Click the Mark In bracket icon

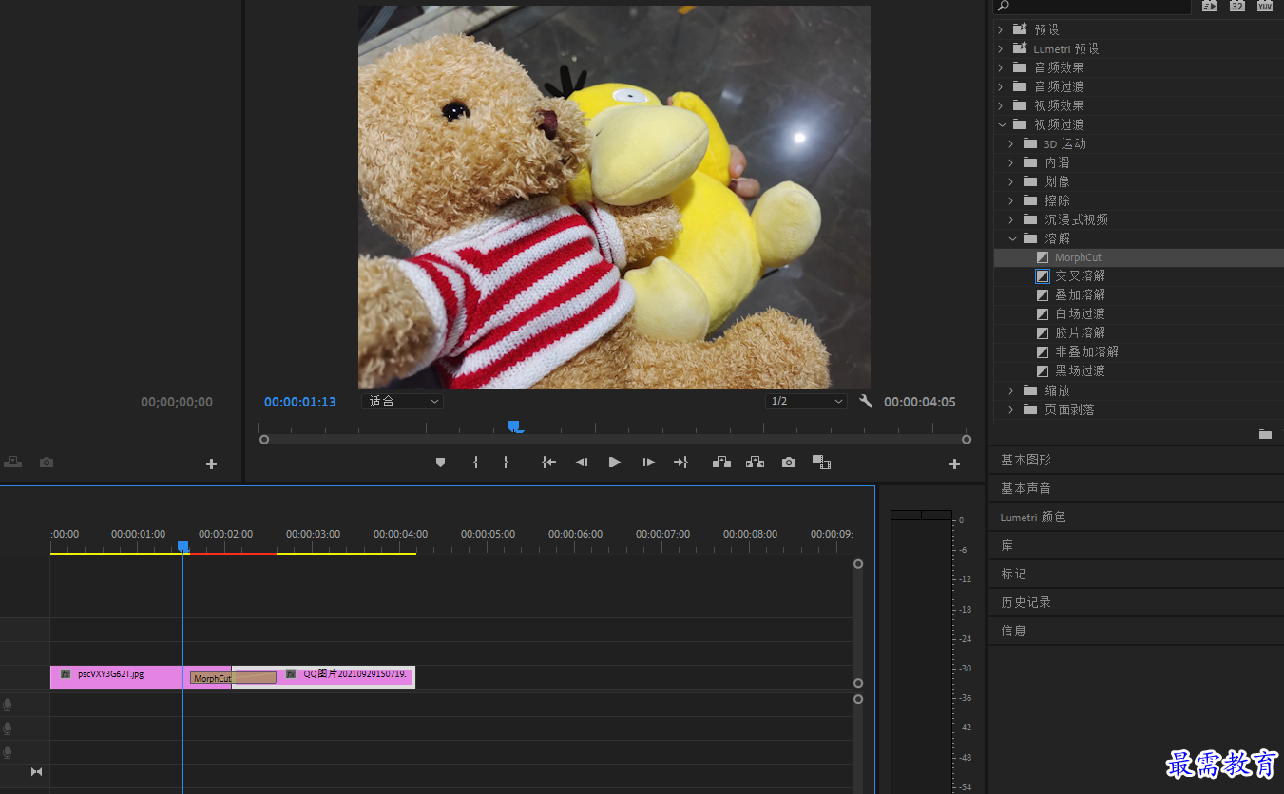tap(475, 463)
